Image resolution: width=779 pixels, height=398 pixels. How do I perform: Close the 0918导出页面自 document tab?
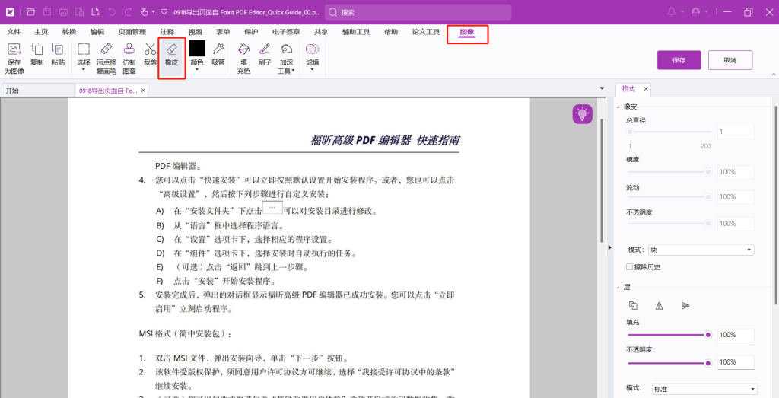[x=143, y=91]
